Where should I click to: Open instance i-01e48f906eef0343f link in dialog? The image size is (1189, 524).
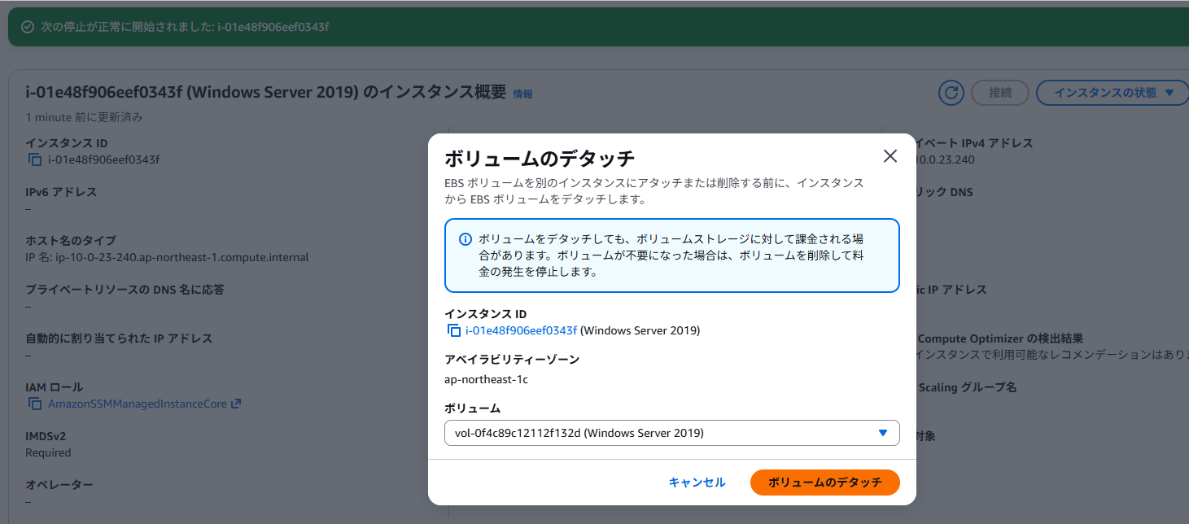(x=521, y=330)
